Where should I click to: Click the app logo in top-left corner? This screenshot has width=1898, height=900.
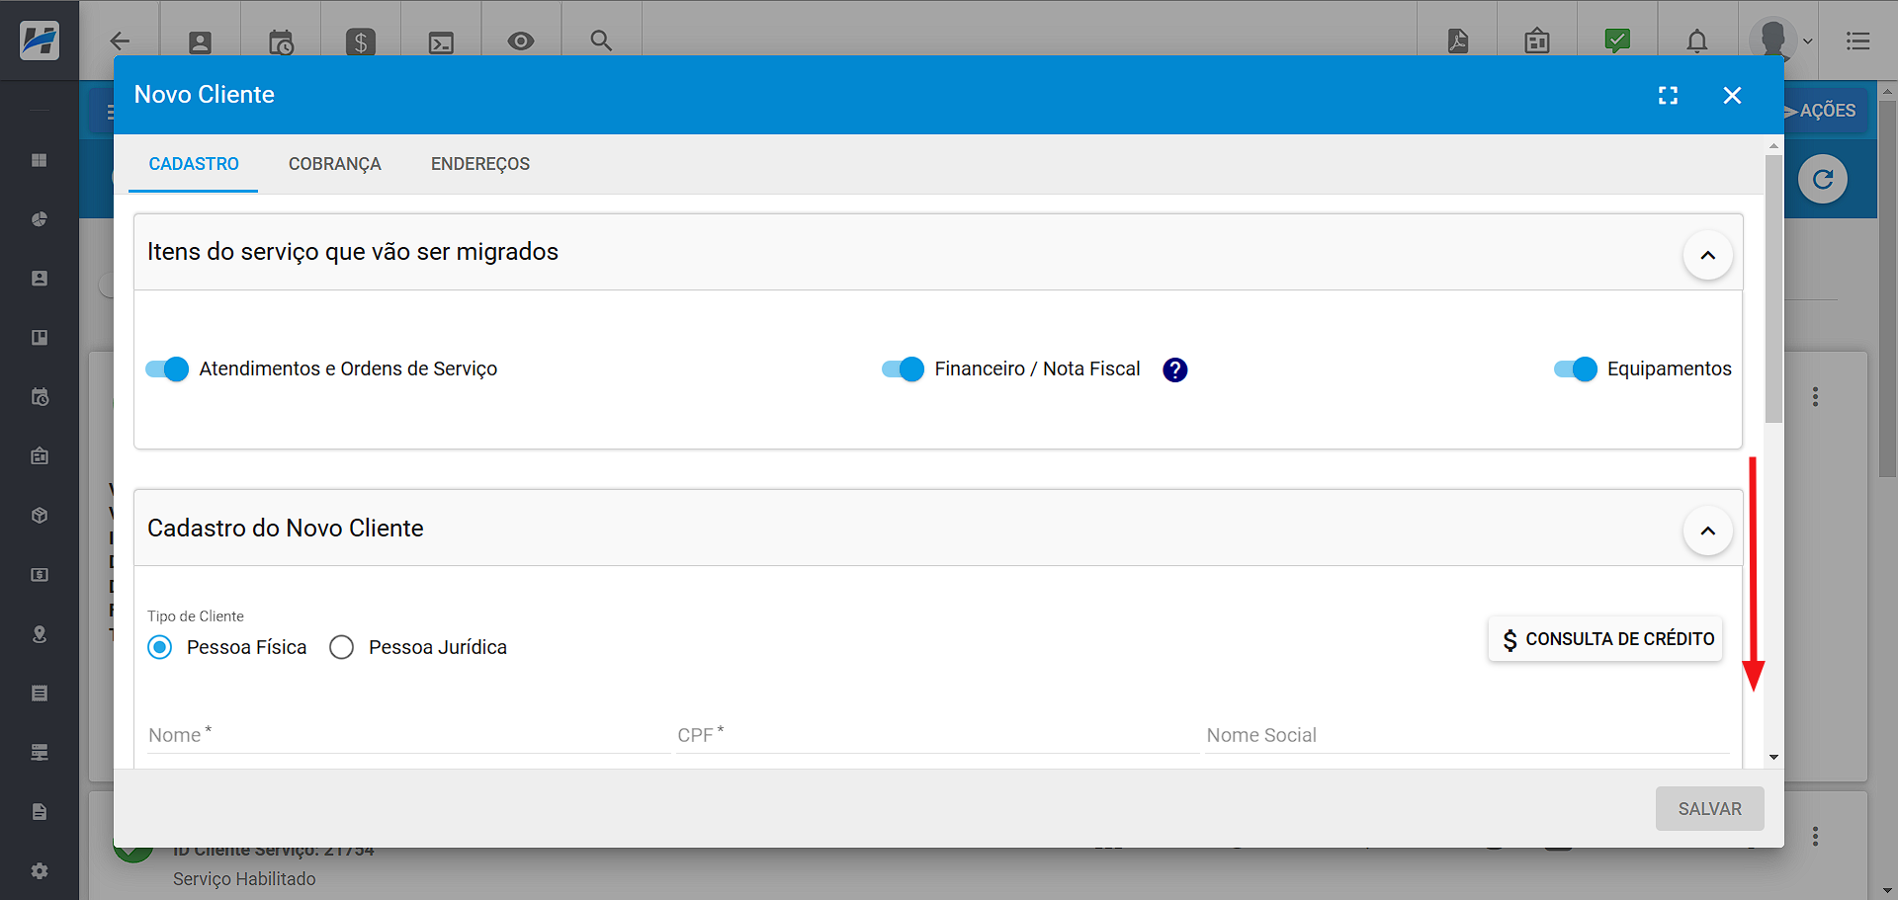tap(40, 41)
